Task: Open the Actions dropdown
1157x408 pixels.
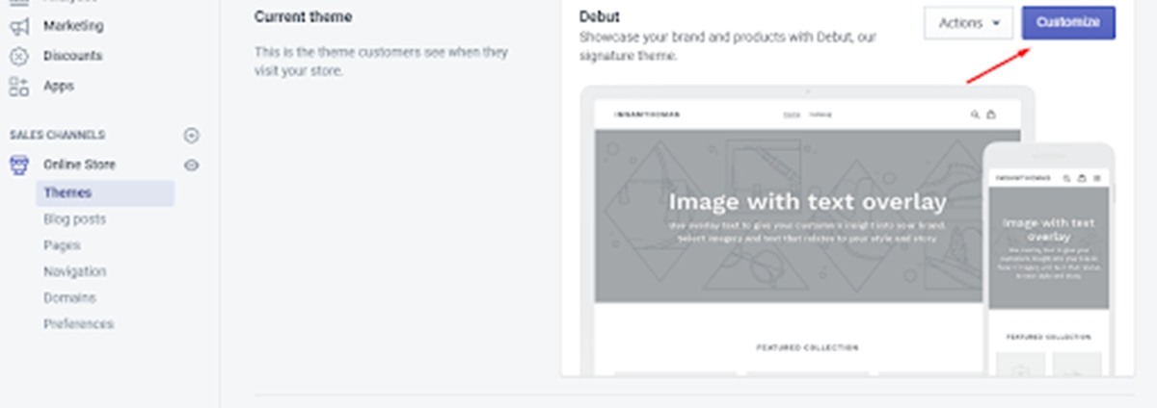Action: [968, 23]
